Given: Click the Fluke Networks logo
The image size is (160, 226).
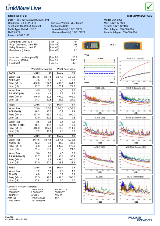Looking at the screenshot, I should pyautogui.click(x=140, y=219).
